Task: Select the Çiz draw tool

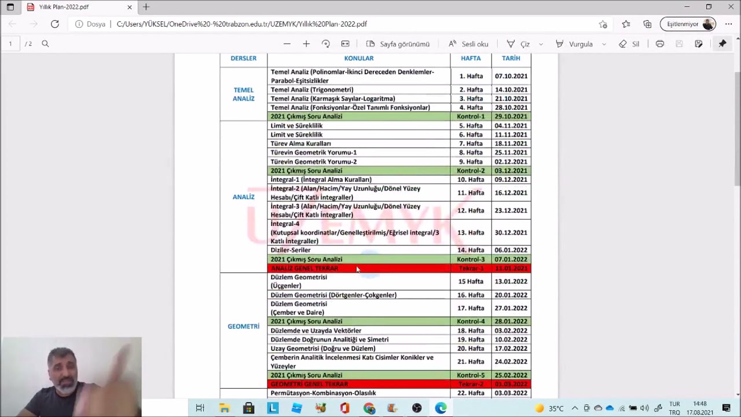Action: click(x=518, y=44)
